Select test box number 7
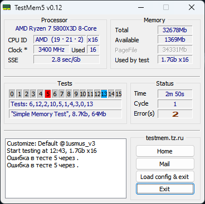205x204 pixels. [62, 94]
